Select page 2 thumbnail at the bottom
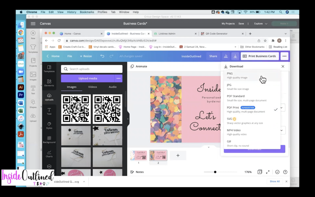Screen dimensions: 315x197 [158, 155]
